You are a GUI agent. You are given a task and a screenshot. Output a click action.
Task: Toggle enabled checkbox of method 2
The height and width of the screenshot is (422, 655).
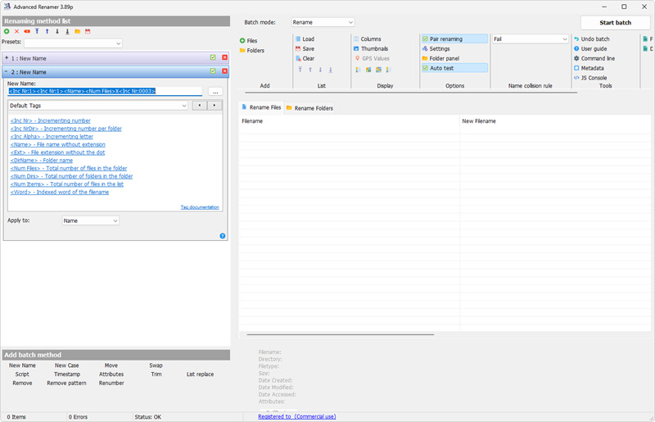pyautogui.click(x=213, y=71)
